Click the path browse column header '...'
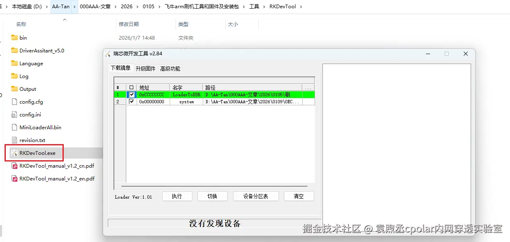 (x=308, y=88)
